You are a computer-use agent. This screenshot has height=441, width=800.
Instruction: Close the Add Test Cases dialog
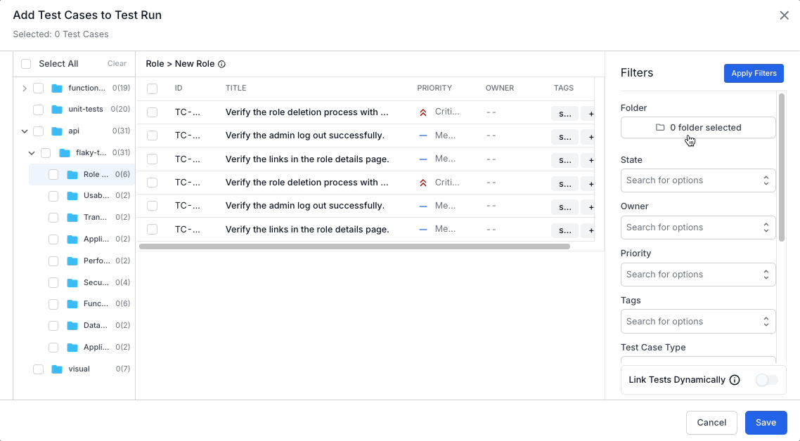coord(784,15)
